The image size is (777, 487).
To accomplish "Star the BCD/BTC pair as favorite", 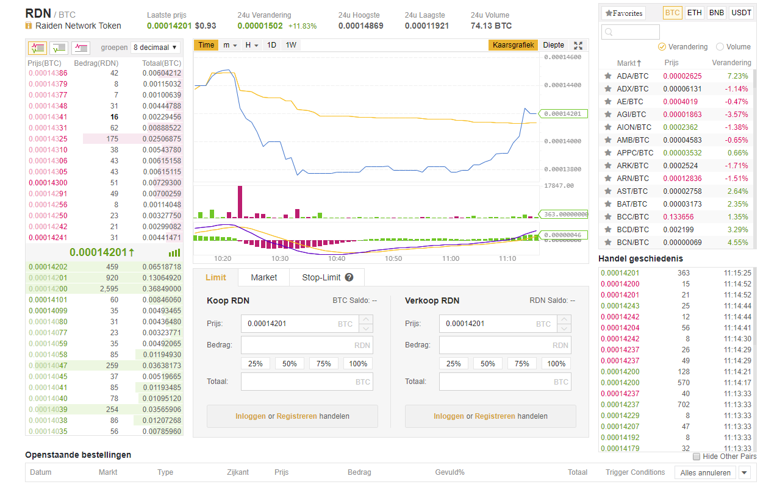I will [x=608, y=230].
